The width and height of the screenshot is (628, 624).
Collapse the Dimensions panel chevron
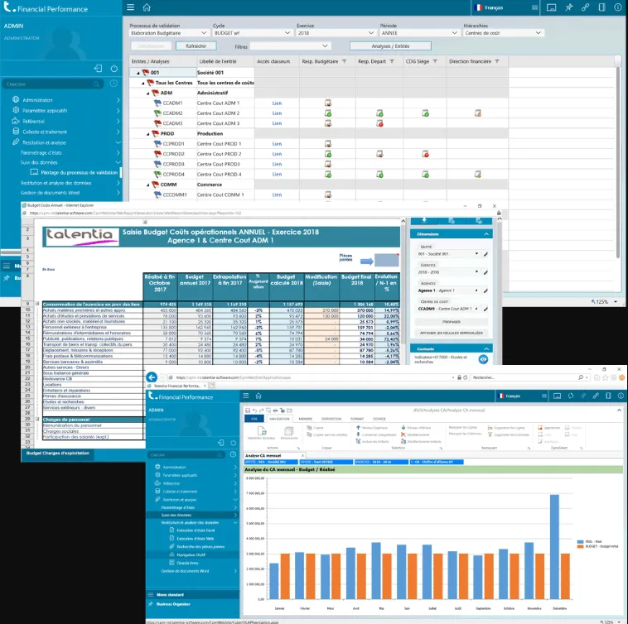point(486,234)
